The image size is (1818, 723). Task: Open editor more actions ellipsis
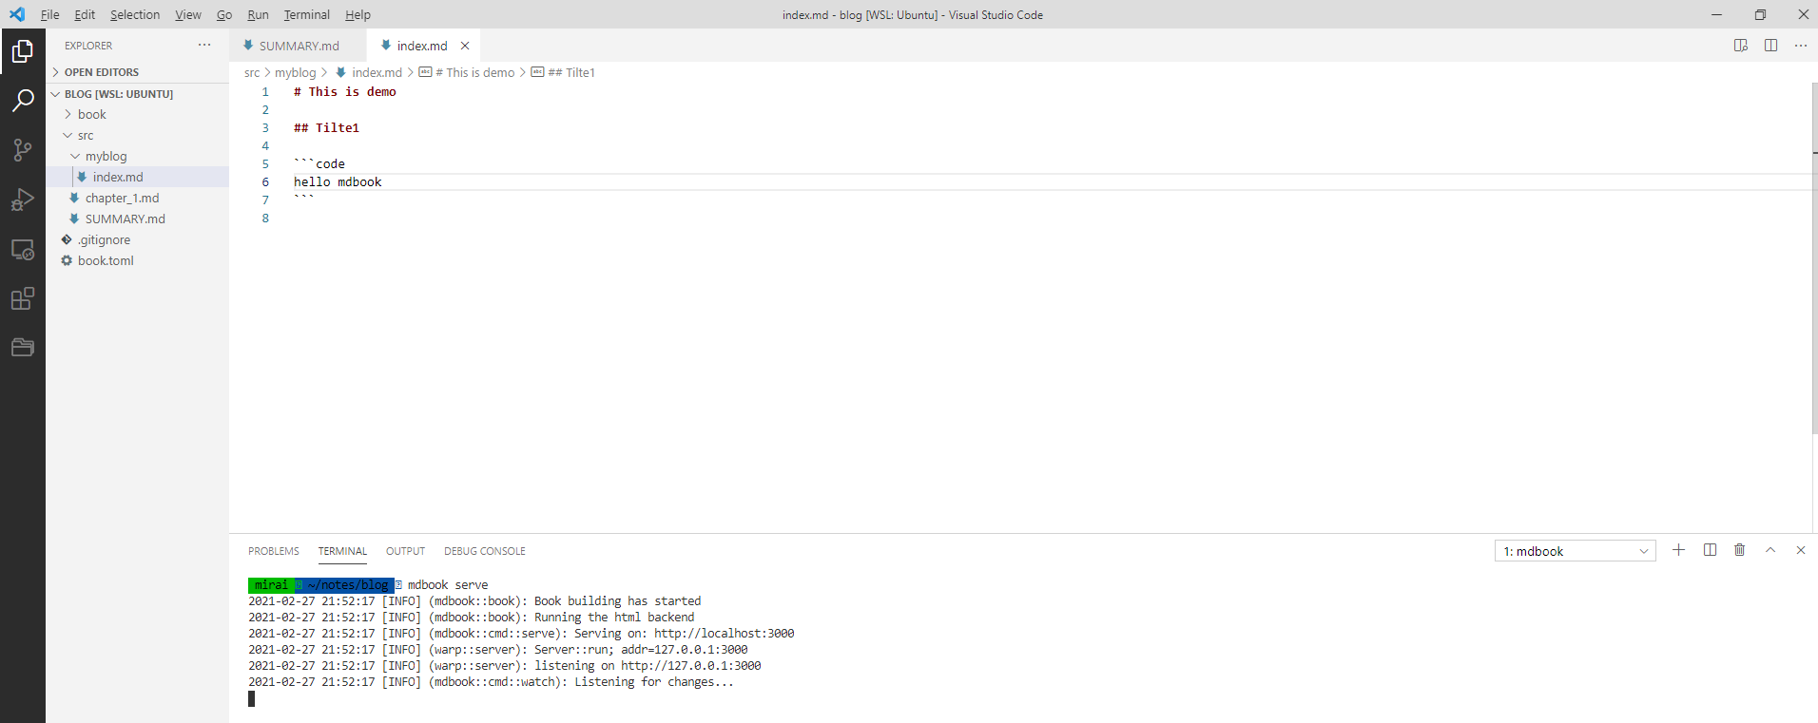[x=1801, y=45]
